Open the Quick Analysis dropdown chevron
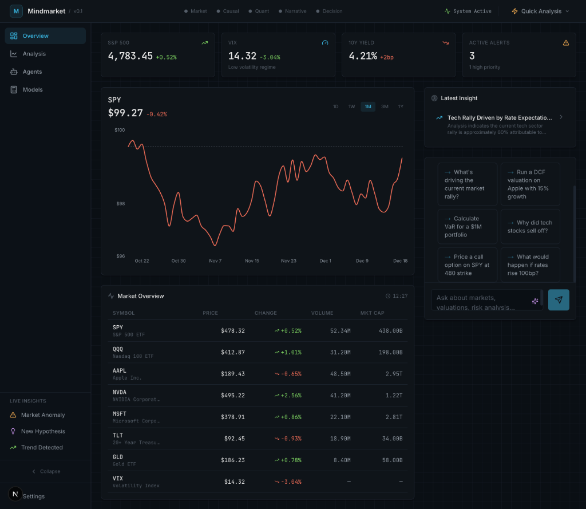The width and height of the screenshot is (586, 509). coord(567,11)
